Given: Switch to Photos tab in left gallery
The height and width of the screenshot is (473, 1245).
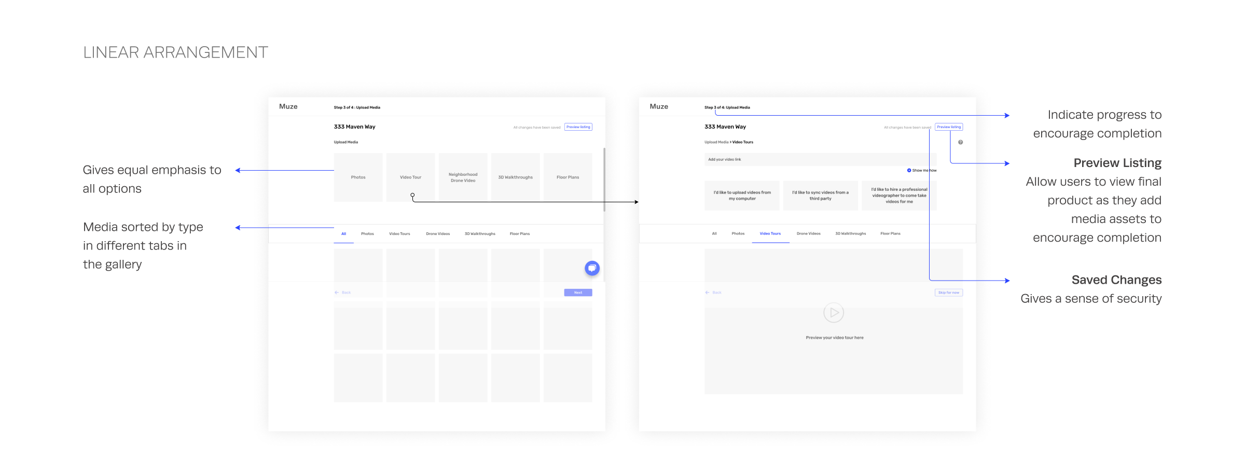Looking at the screenshot, I should 367,234.
